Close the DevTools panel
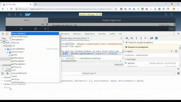The image size is (181, 102). click(178, 34)
